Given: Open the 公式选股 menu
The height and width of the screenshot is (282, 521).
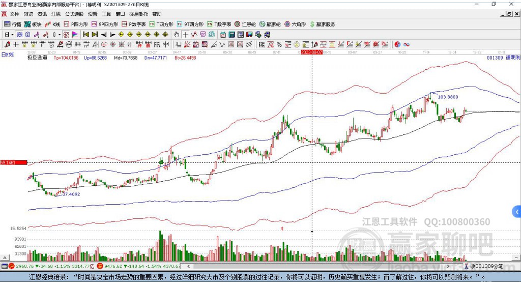Looking at the screenshot, I should pos(74,14).
